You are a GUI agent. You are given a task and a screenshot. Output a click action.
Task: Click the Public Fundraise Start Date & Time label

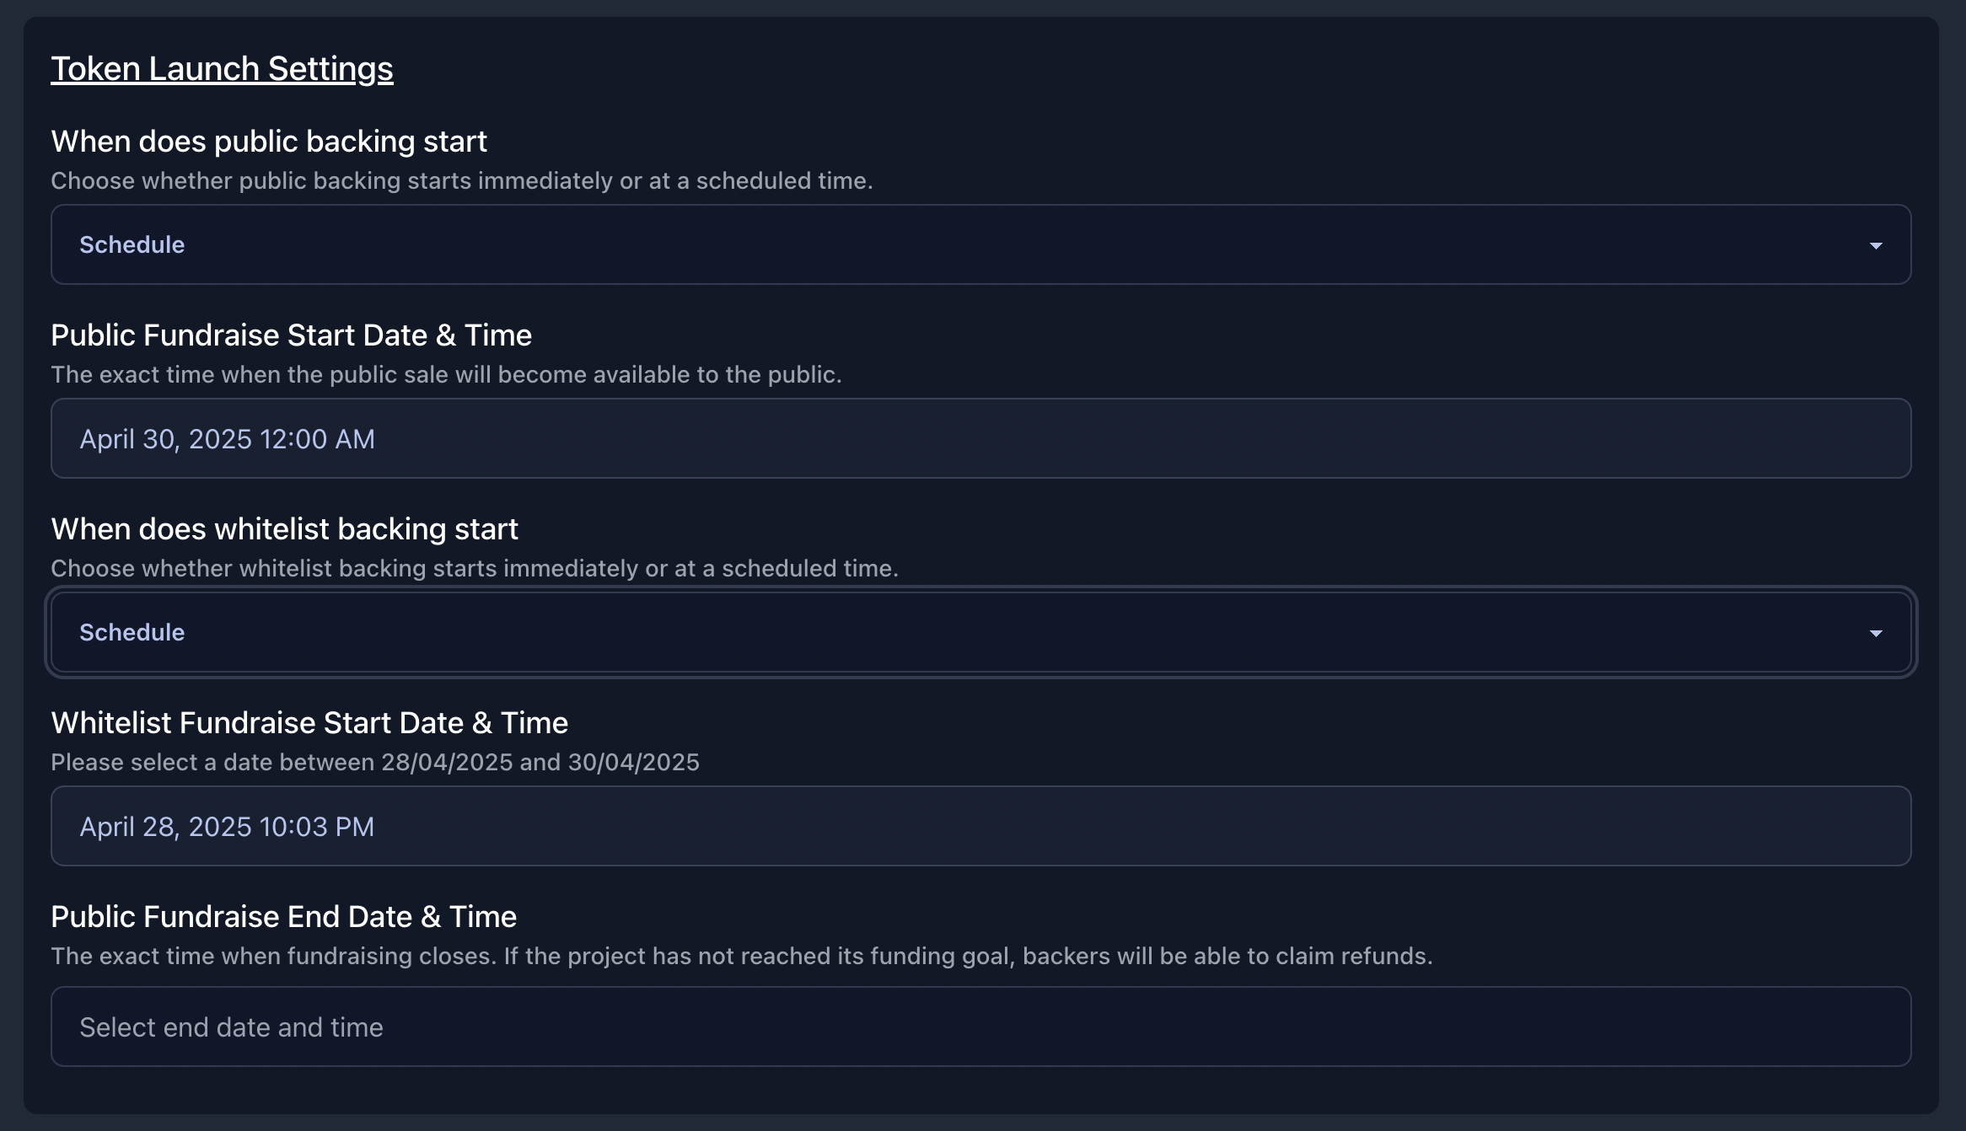click(291, 335)
